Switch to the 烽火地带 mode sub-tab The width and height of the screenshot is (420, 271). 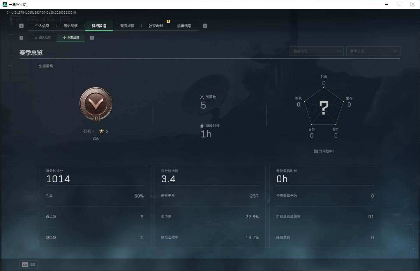[43, 38]
